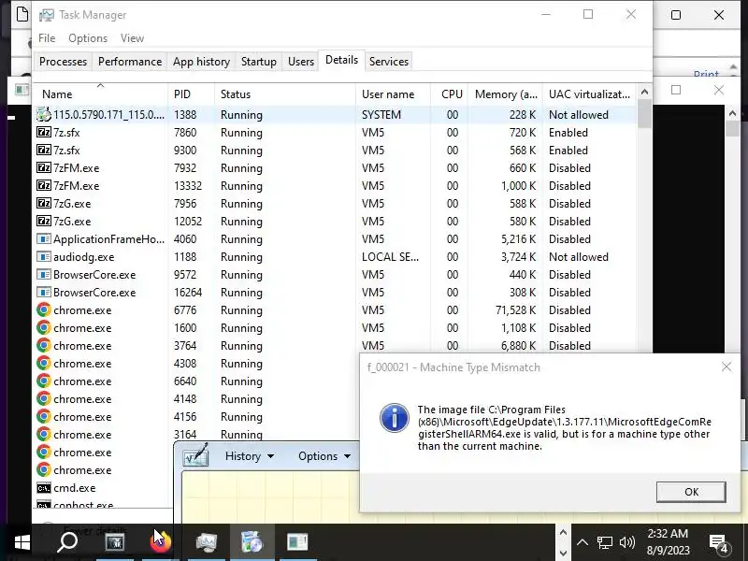Image resolution: width=748 pixels, height=561 pixels.
Task: Select the chrome.exe icon with PID 4308
Action: tap(44, 364)
